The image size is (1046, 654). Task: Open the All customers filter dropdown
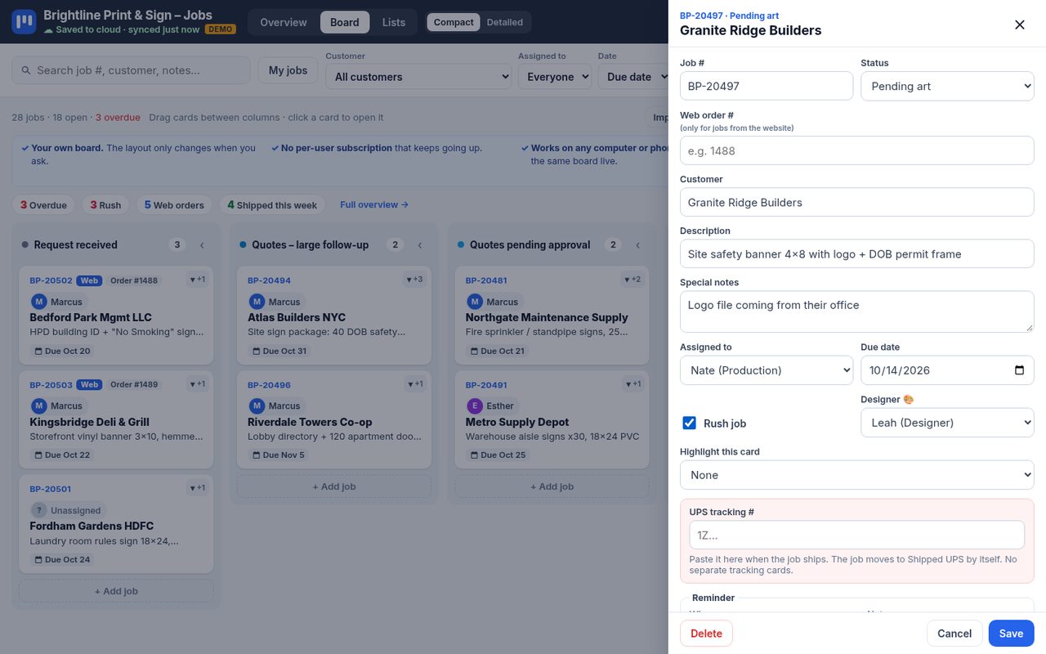418,77
